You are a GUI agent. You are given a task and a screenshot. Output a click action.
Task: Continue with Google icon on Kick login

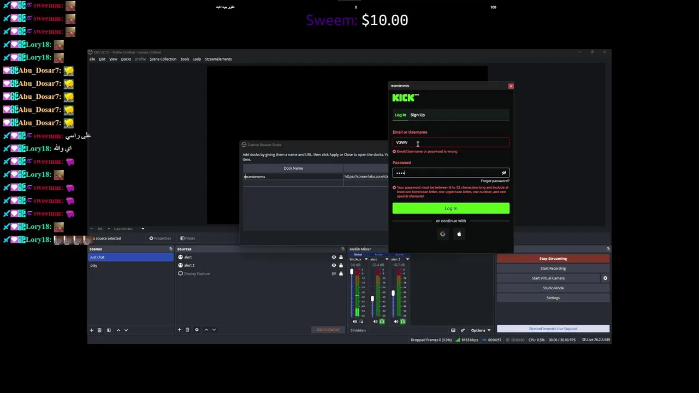[x=443, y=234]
